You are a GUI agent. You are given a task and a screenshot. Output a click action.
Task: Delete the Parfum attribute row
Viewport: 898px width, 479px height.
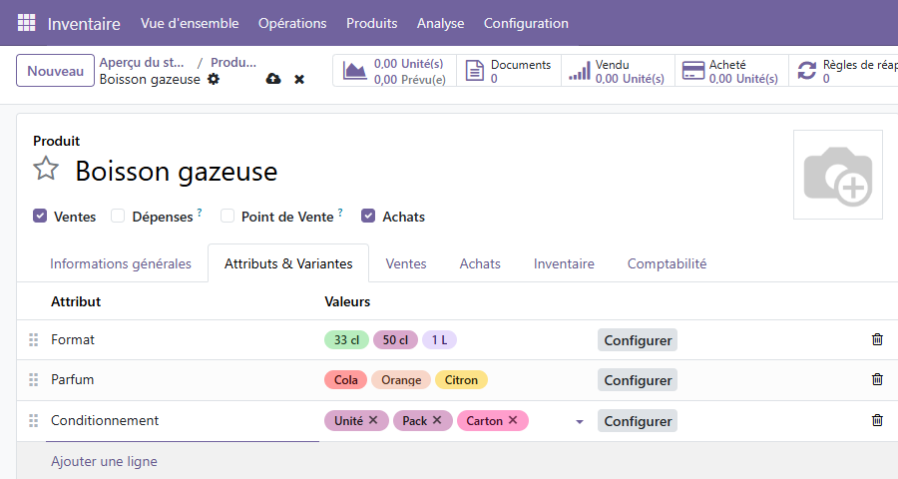[x=877, y=379]
